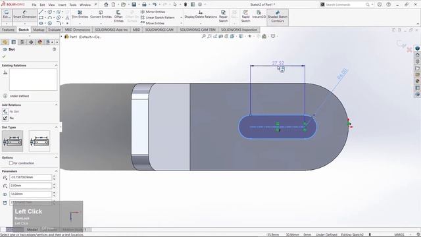Open the Insert menu
The width and height of the screenshot is (421, 237).
click(x=62, y=5)
